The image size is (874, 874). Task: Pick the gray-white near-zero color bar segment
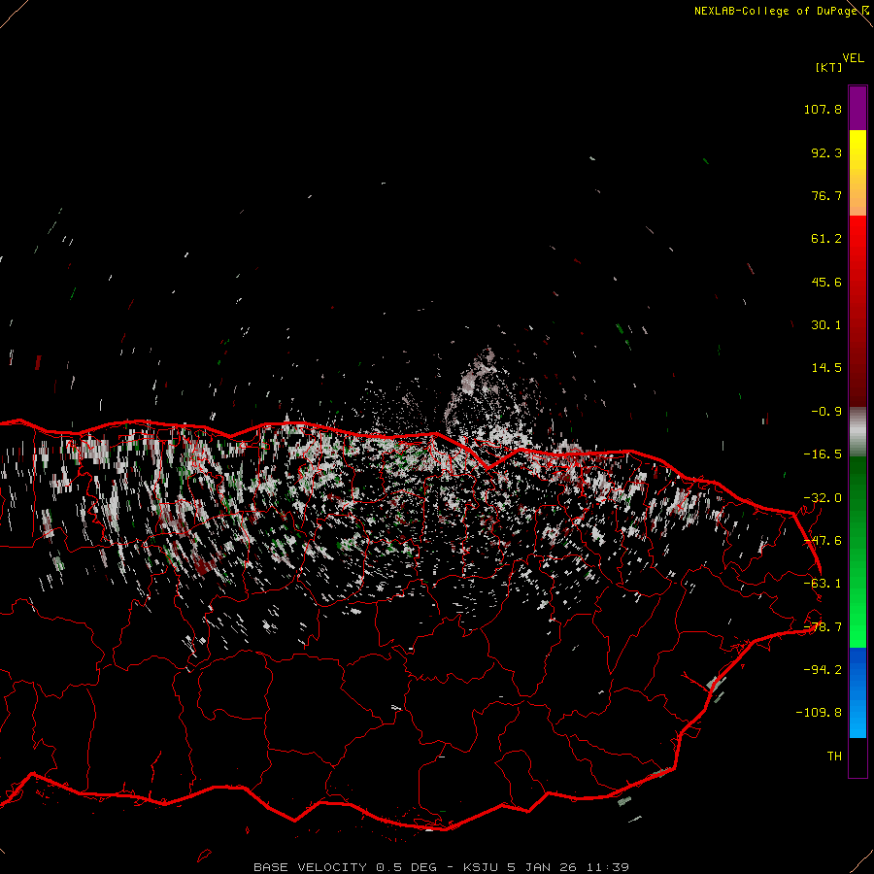[857, 431]
